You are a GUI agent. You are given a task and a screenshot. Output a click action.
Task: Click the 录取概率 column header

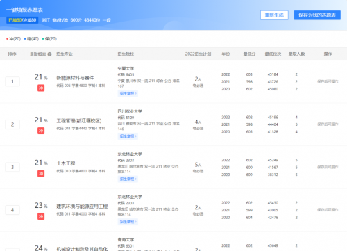tap(38, 54)
